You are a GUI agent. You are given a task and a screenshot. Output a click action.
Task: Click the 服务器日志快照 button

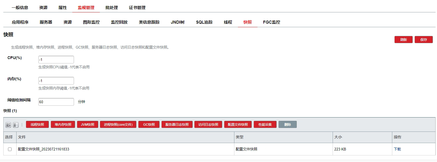[177, 125]
